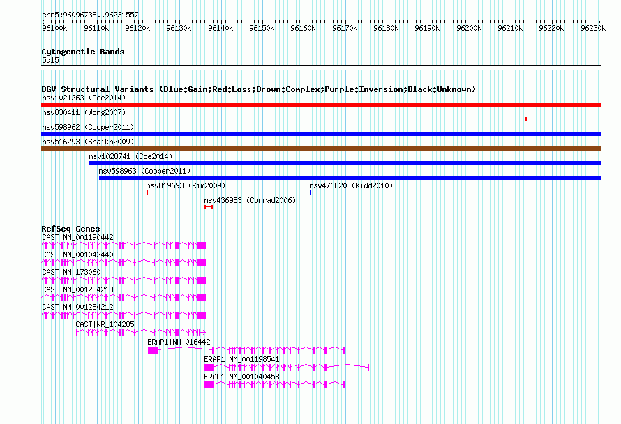Click the CAST|NM_001284212 gene model glyph
Viewport: 621px width, 424px height.
tap(124, 315)
